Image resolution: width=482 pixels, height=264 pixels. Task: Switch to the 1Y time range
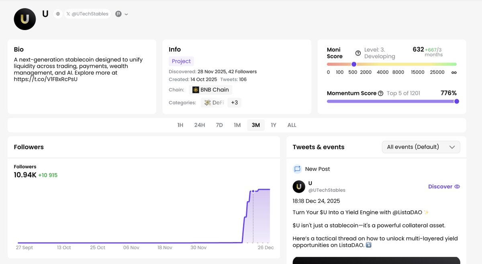(274, 125)
